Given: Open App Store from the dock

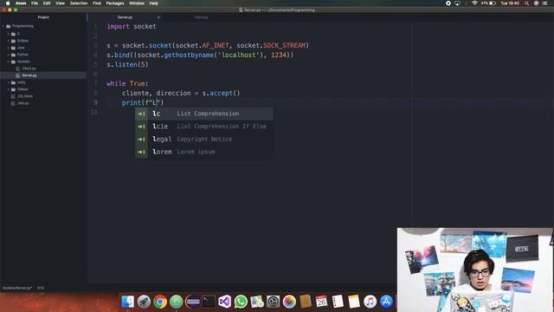Looking at the screenshot, I should (x=386, y=302).
